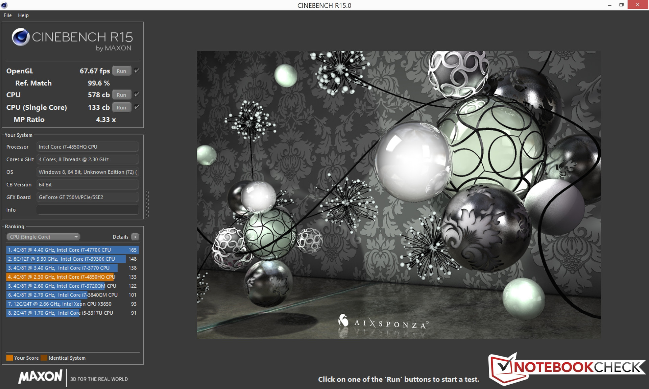Run the OpenGL benchmark test
649x389 pixels.
click(x=121, y=71)
